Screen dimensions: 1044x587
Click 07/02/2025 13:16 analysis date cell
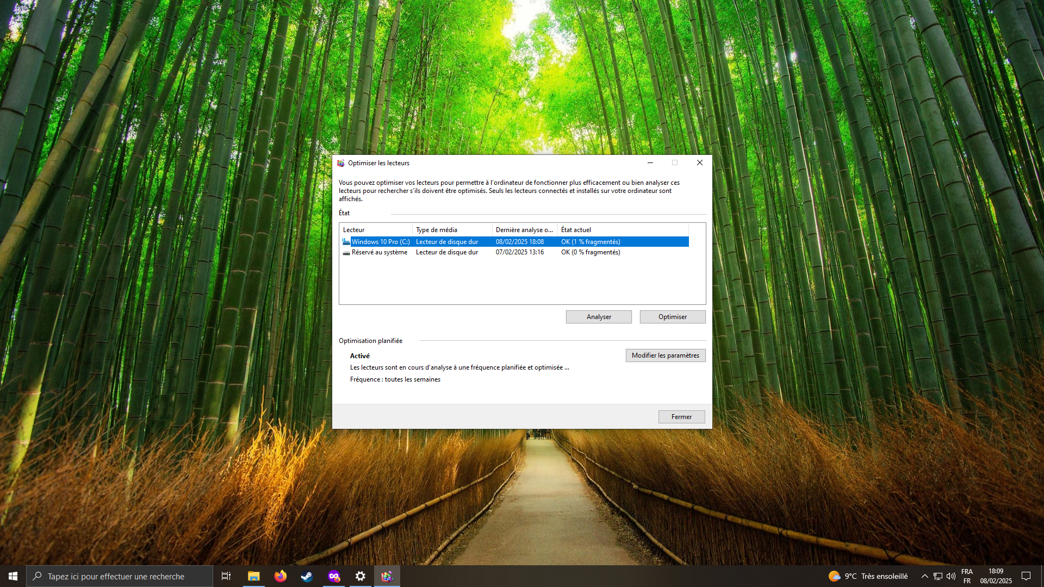tap(520, 252)
